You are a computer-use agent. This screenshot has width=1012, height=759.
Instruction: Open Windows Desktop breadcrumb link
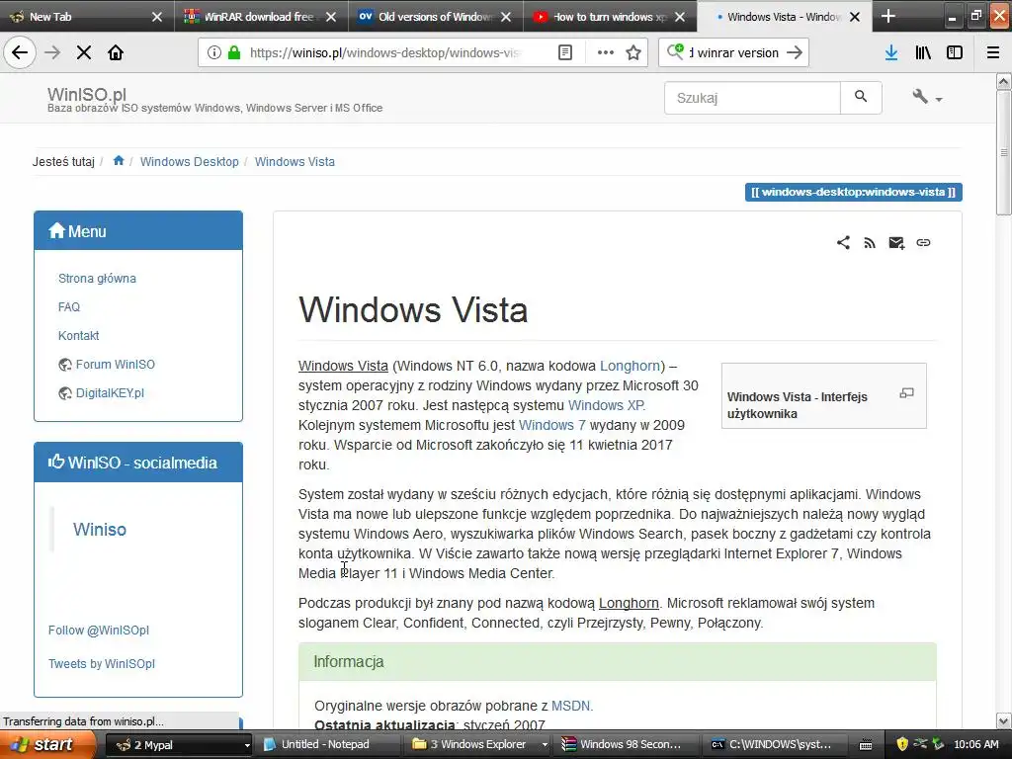189,162
